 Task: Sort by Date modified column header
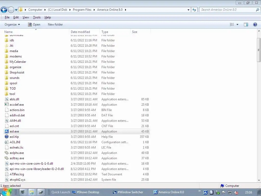[84, 32]
